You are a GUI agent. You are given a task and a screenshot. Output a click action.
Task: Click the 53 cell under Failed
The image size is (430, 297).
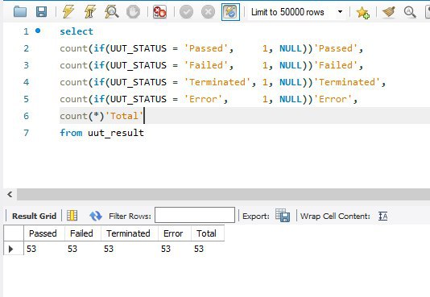(83, 249)
